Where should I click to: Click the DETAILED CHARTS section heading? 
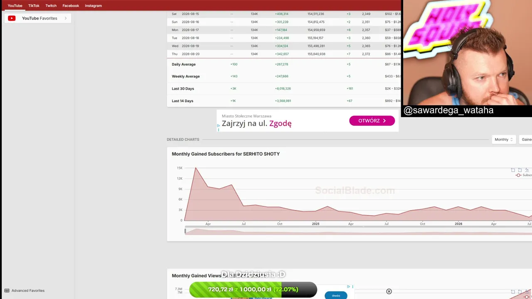coord(183,140)
